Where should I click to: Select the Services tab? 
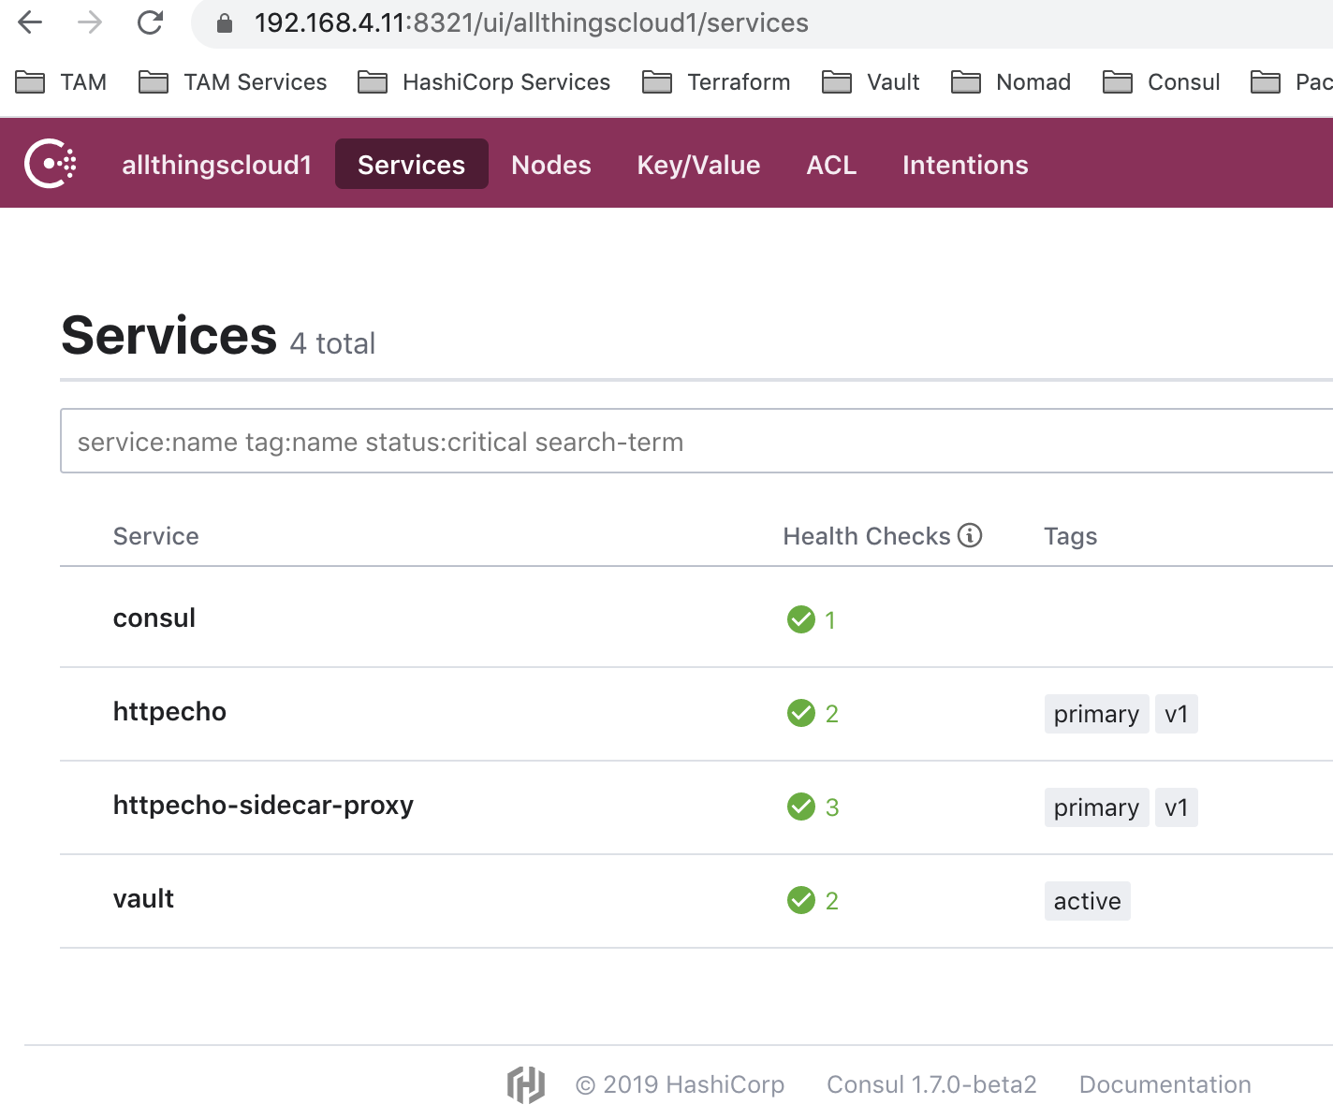(x=412, y=164)
